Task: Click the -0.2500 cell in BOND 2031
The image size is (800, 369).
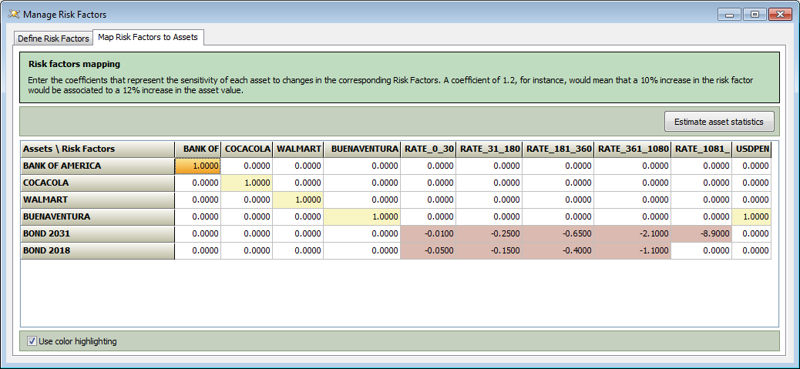Action: (489, 234)
